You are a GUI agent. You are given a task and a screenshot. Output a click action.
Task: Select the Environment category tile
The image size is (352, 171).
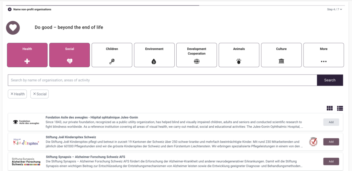point(154,55)
